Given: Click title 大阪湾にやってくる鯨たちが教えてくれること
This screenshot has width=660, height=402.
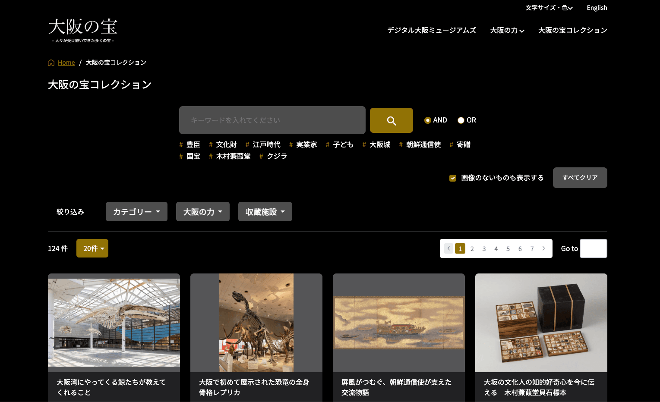Looking at the screenshot, I should pyautogui.click(x=111, y=387).
